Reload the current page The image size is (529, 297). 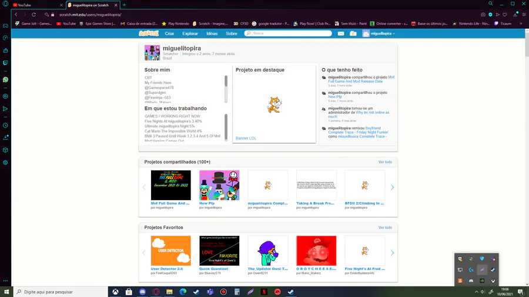coord(34,15)
